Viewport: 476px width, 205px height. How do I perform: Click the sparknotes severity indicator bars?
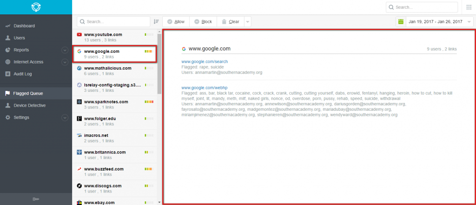pyautogui.click(x=149, y=102)
